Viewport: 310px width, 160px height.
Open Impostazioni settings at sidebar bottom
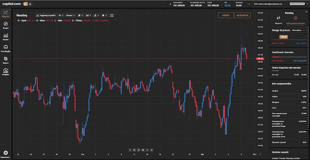pos(5,154)
